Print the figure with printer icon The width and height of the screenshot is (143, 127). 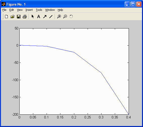pyautogui.click(x=25, y=17)
